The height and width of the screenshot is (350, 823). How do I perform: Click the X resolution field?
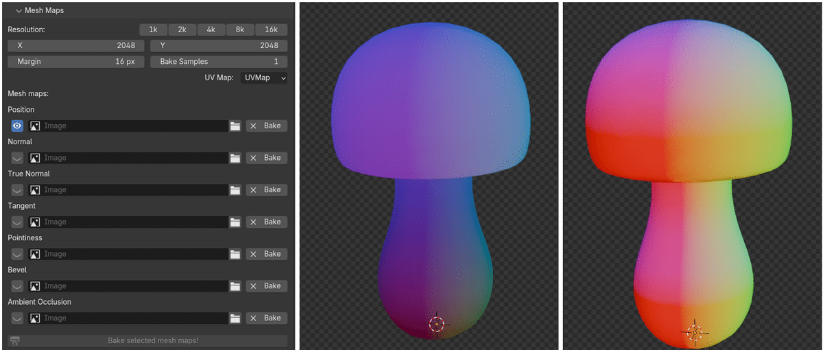76,45
